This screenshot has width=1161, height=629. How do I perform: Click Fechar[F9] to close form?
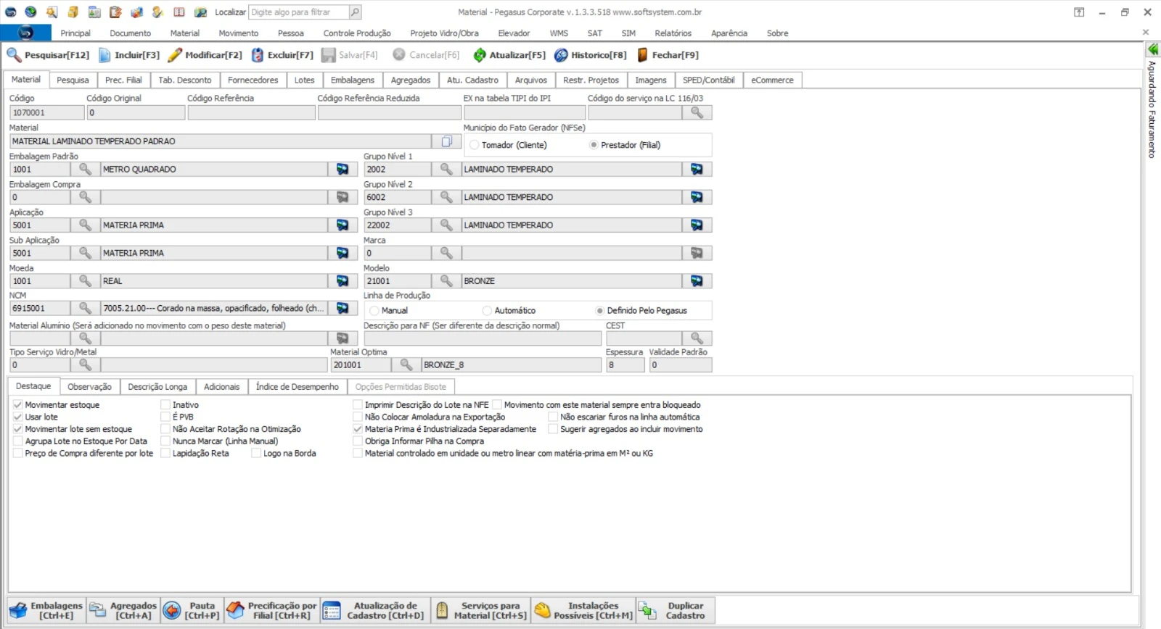pyautogui.click(x=668, y=55)
